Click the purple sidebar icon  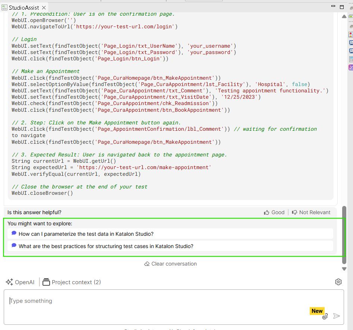coord(351,67)
